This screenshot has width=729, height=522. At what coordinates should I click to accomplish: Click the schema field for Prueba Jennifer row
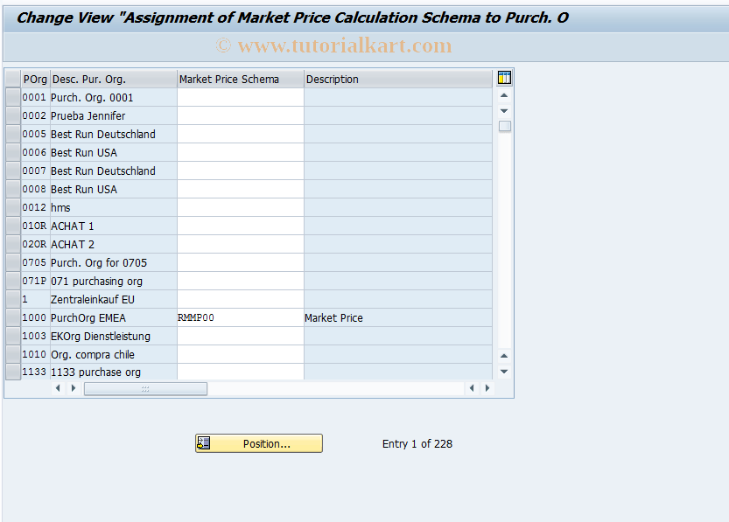(x=240, y=115)
